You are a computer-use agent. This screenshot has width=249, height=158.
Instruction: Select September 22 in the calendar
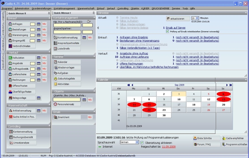point(148,109)
